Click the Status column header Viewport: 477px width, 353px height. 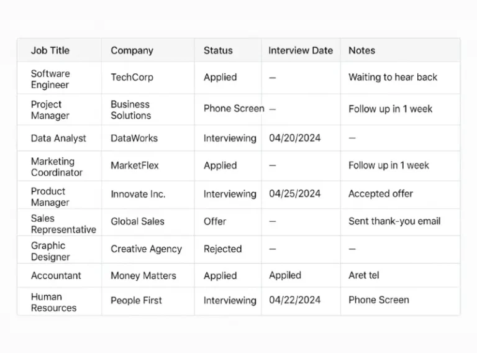pos(218,50)
